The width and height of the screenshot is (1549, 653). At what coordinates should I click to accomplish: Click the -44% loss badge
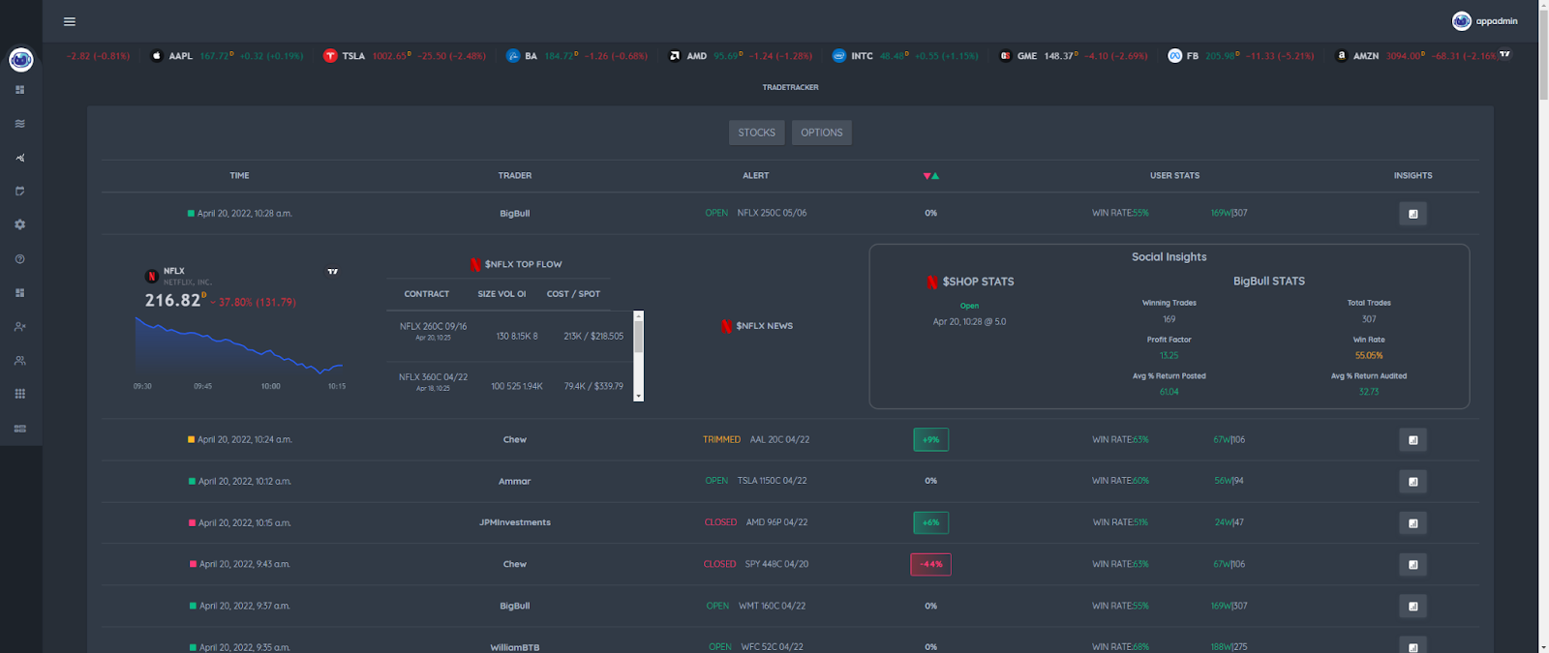coord(930,564)
